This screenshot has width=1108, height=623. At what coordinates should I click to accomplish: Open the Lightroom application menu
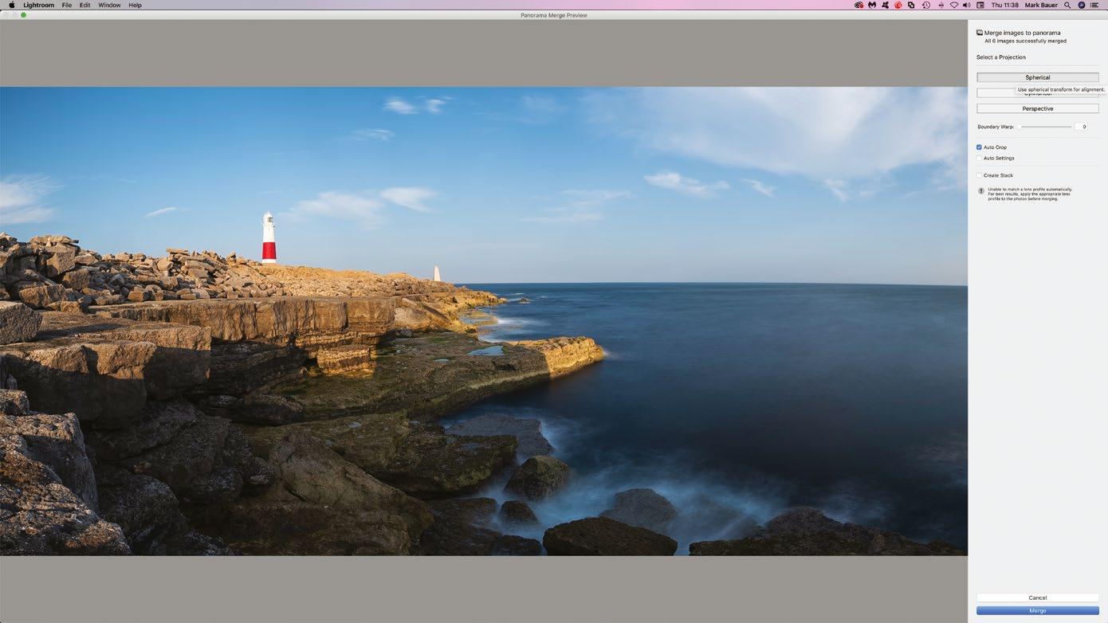[x=38, y=5]
